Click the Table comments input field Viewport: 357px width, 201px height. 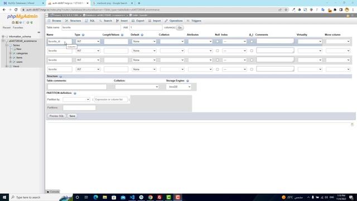click(x=77, y=87)
